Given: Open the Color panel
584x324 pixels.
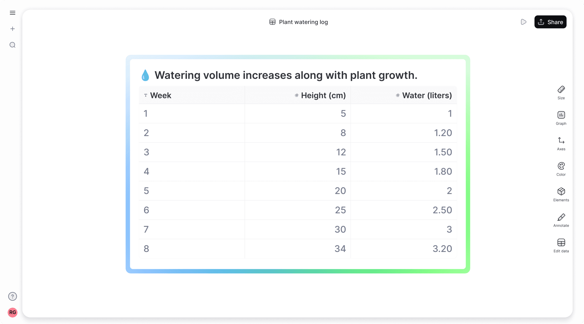Looking at the screenshot, I should 561,169.
